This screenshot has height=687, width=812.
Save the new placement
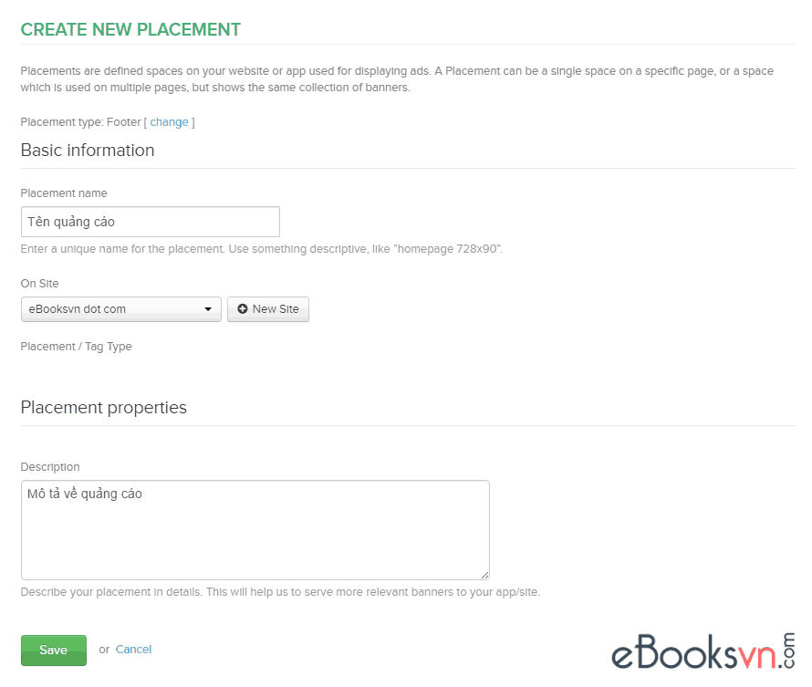click(54, 650)
